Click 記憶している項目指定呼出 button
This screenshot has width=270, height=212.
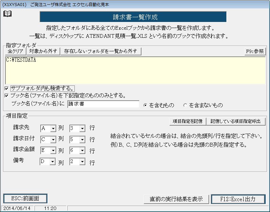[236, 121]
